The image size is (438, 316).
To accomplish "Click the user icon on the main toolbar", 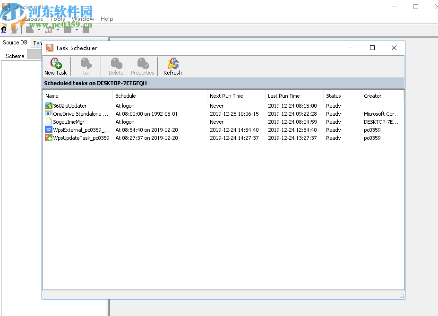I will 4,29.
